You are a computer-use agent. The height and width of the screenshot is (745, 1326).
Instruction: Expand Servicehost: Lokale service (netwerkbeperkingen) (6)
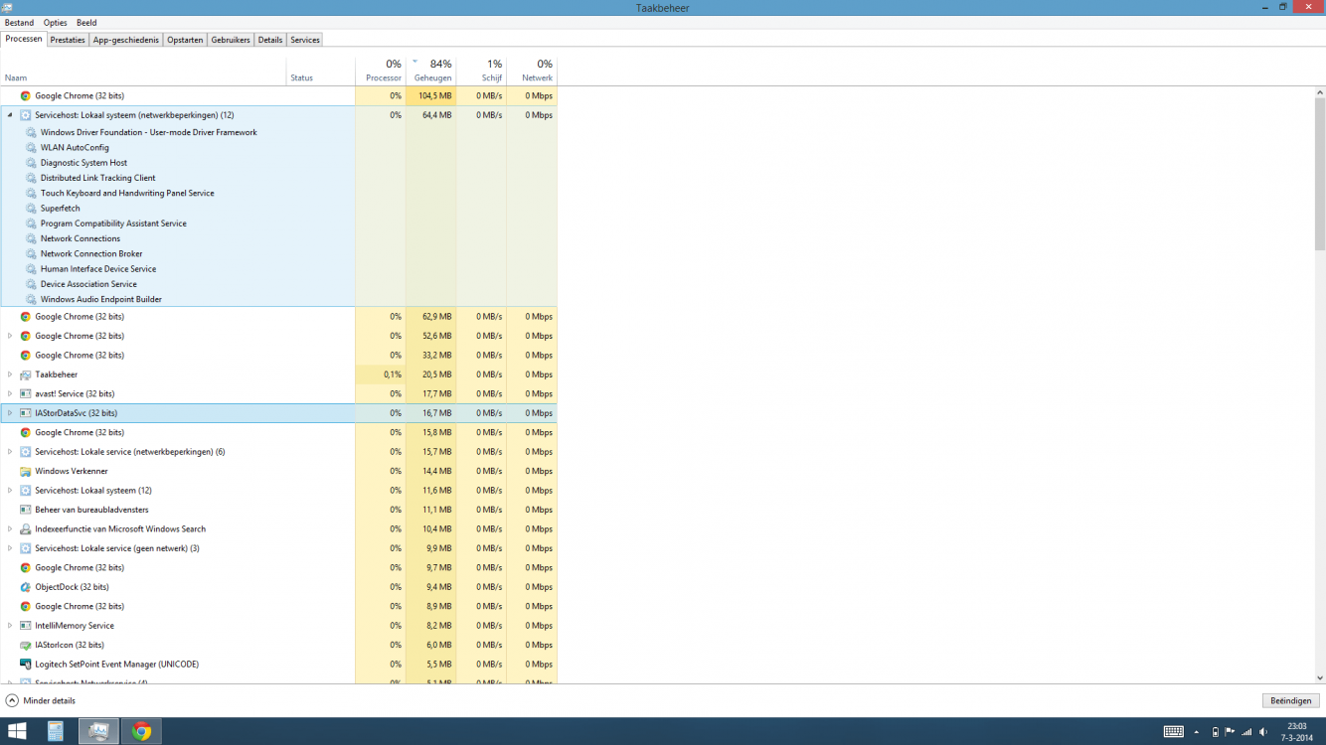10,452
